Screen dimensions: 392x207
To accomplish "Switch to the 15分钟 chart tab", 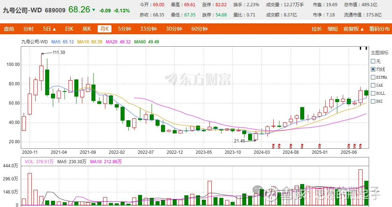I will tap(149, 29).
